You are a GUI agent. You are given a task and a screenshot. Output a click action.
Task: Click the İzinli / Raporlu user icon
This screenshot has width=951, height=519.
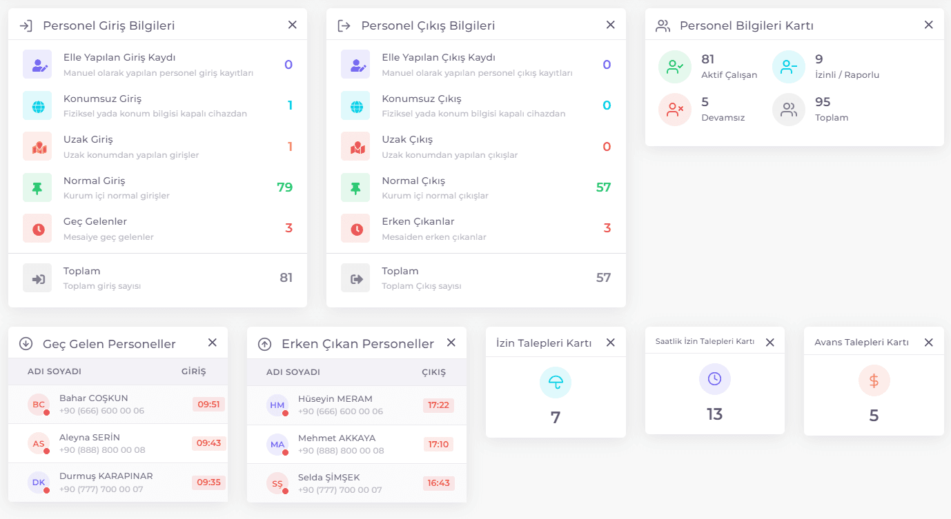pos(789,67)
